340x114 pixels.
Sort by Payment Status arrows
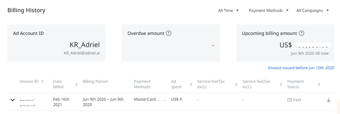tap(319, 84)
